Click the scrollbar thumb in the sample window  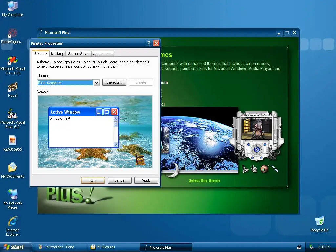point(116,124)
